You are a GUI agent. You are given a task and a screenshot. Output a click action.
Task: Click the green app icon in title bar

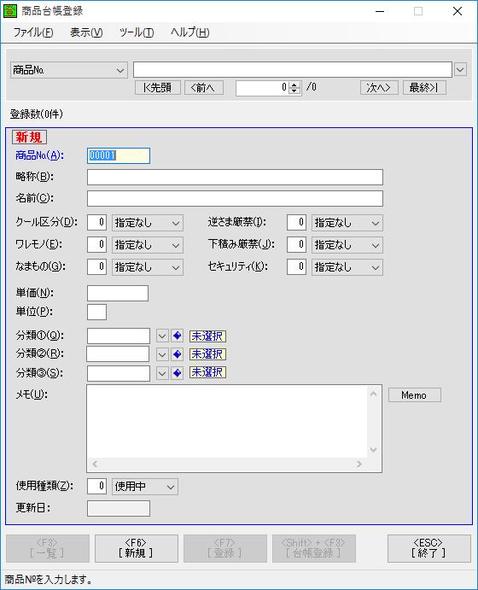[10, 11]
